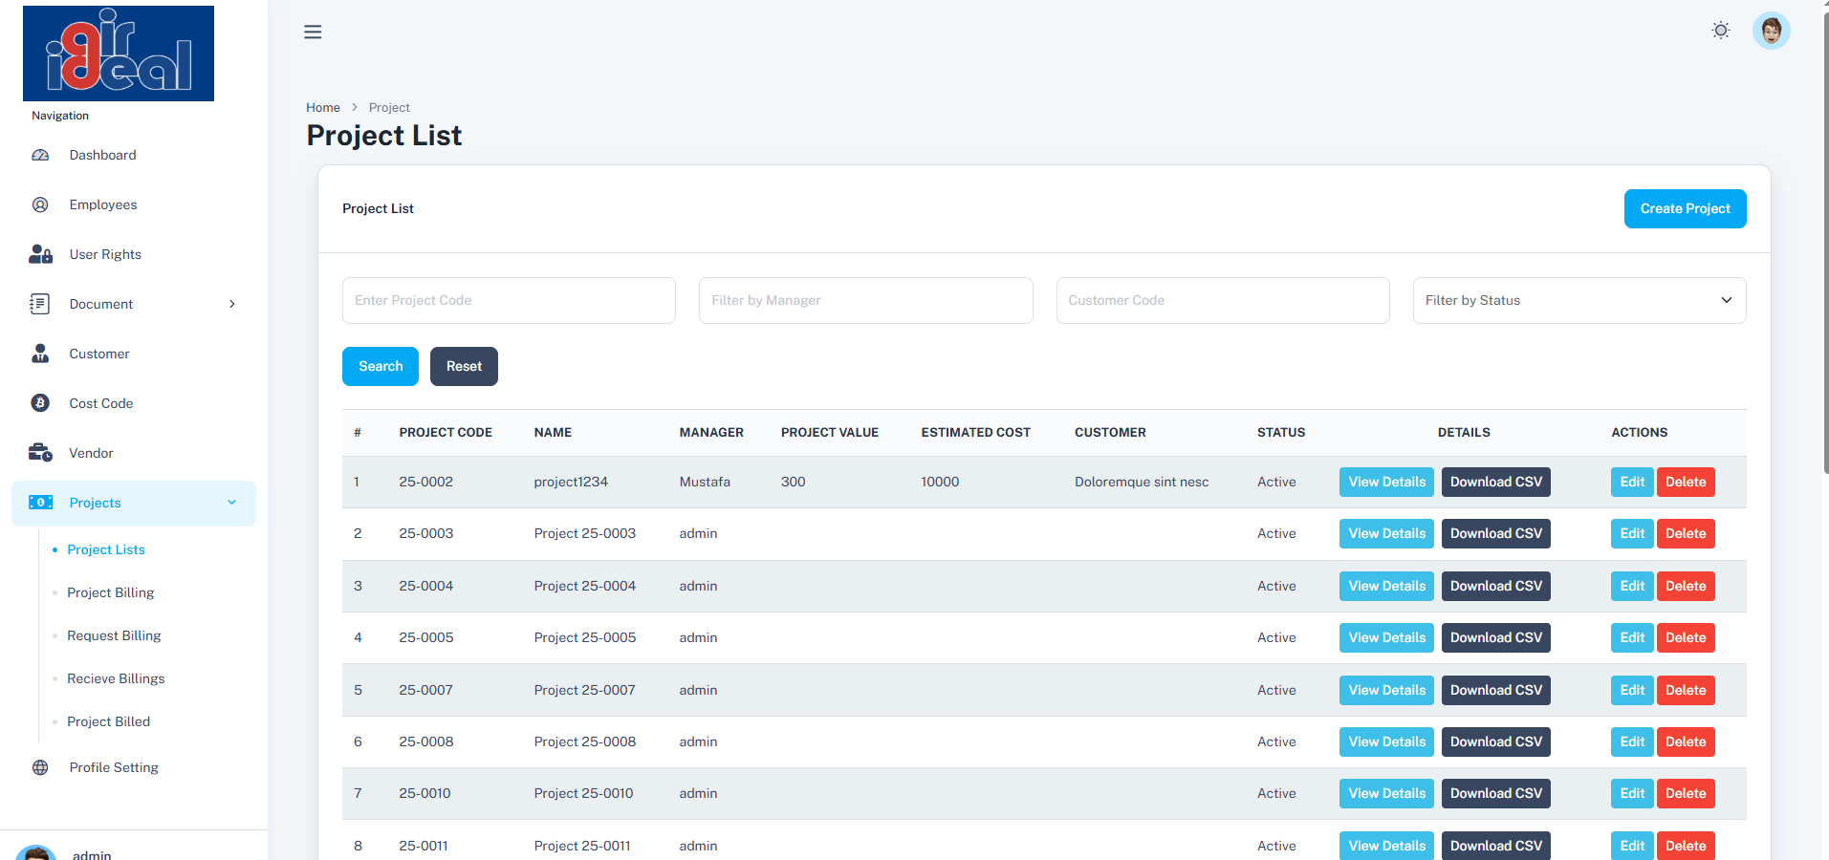Screen dimensions: 1829x860
Task: Click the Customer person icon
Action: click(x=40, y=354)
